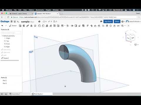Start a new Sketch

pyautogui.click(x=13, y=26)
